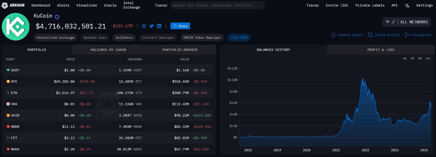The image size is (436, 157).
Task: Click the ETH token icon
Action: click(8, 93)
